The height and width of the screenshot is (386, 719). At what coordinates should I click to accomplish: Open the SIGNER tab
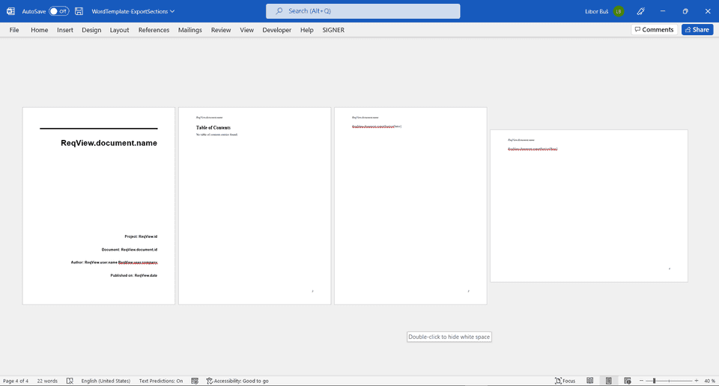(333, 30)
